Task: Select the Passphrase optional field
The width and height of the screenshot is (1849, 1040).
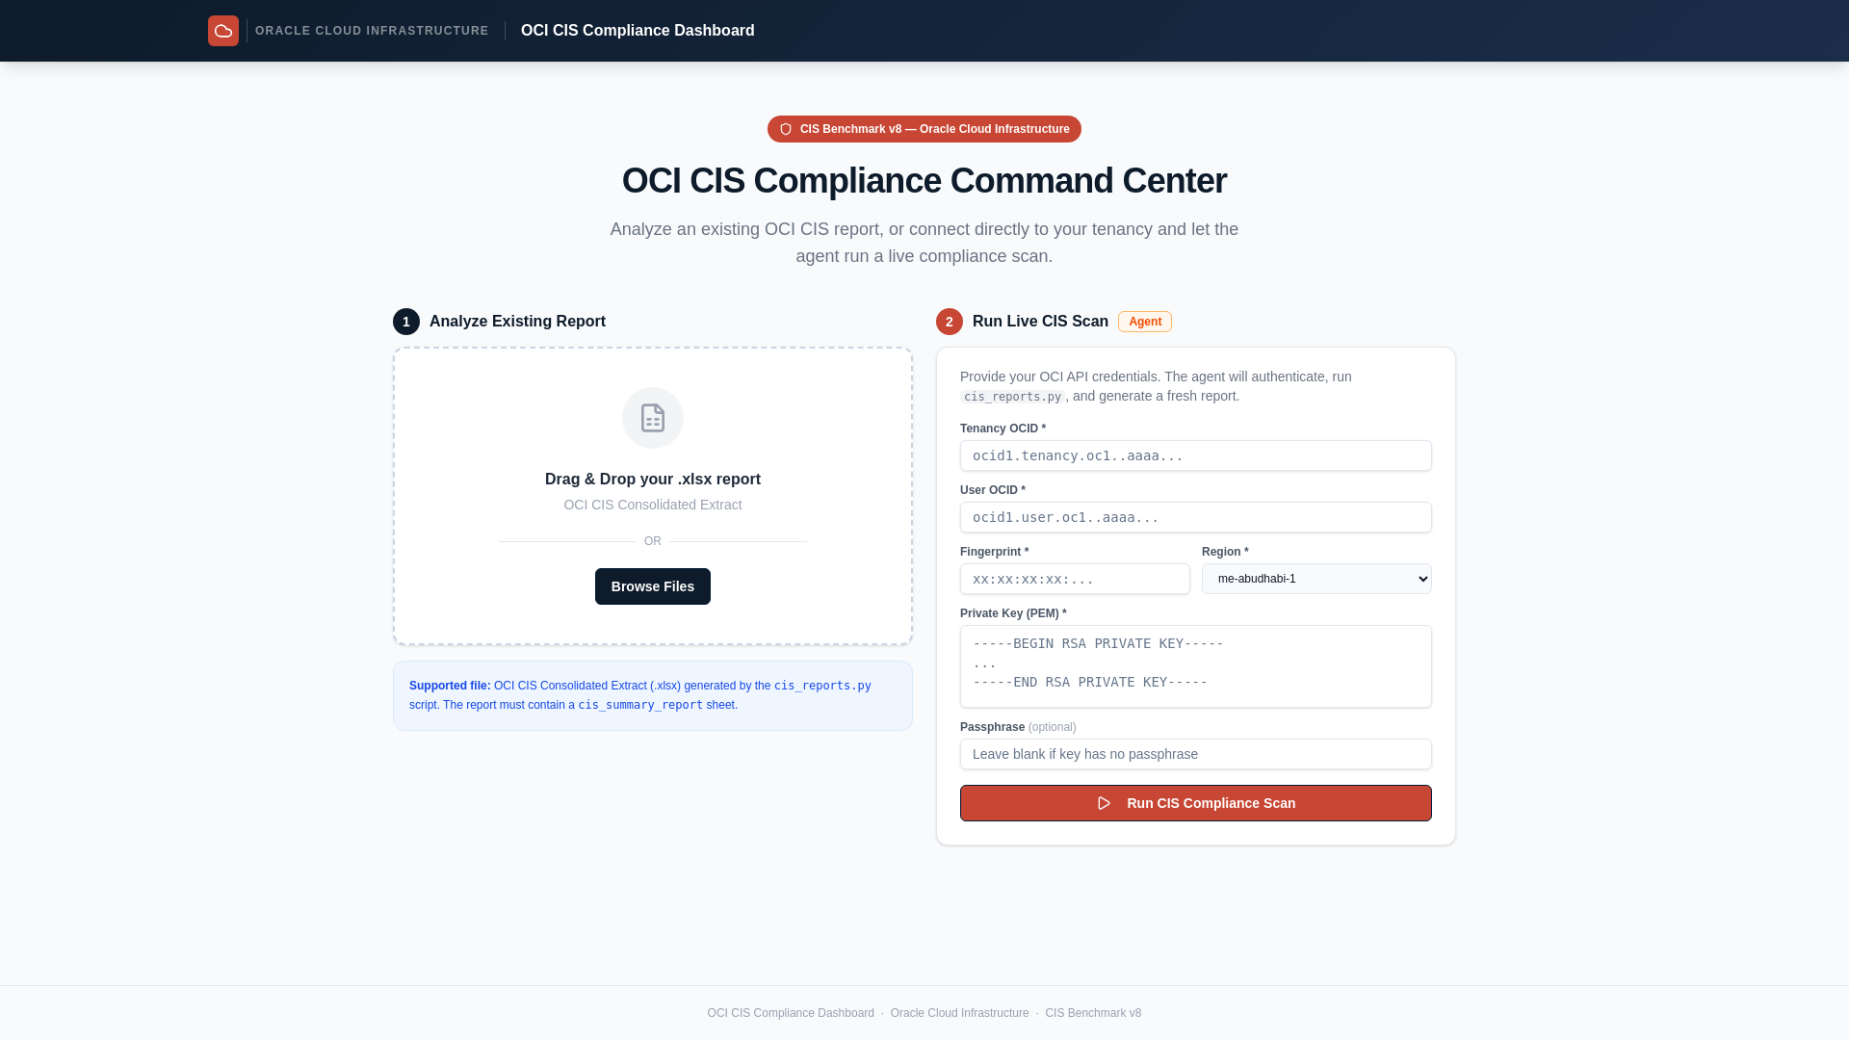Action: click(1196, 754)
